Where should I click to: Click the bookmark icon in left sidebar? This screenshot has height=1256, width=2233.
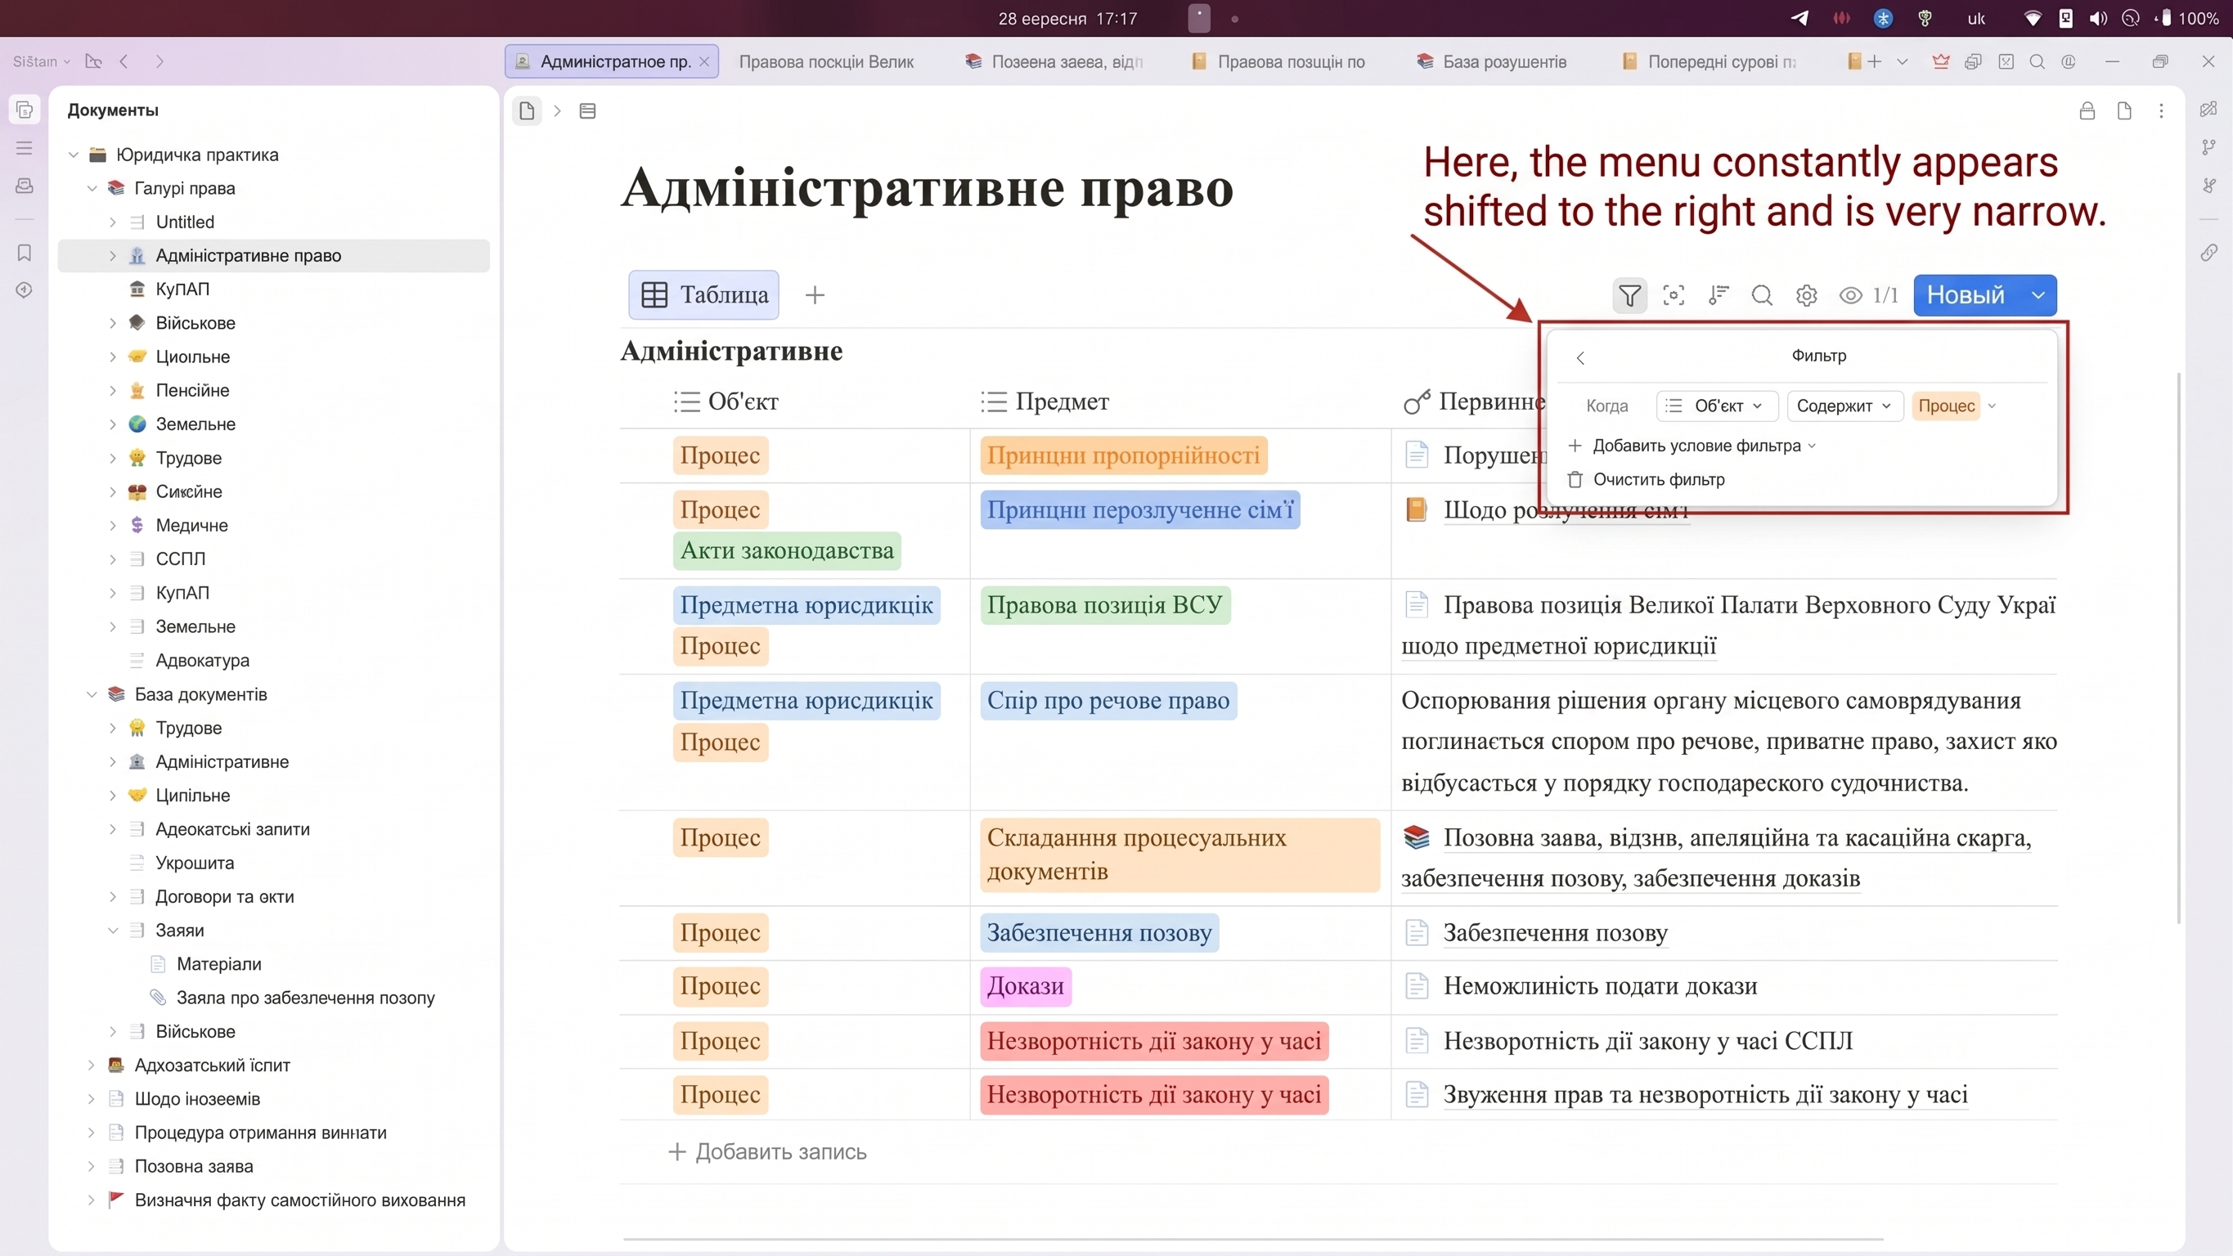pyautogui.click(x=25, y=252)
